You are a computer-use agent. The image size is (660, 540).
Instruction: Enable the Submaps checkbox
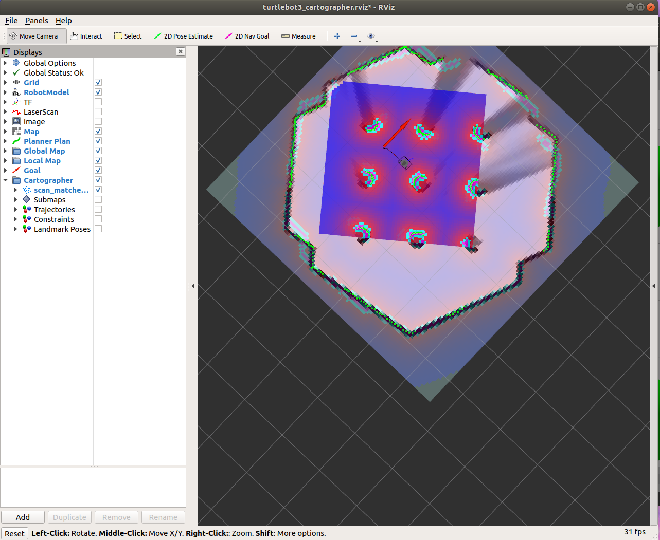pyautogui.click(x=98, y=199)
